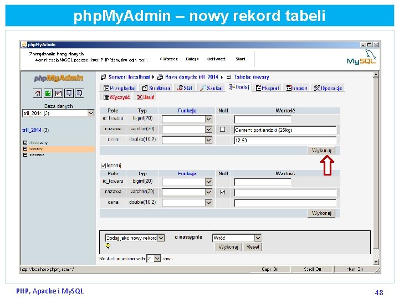The width and height of the screenshot is (399, 299).
Task: Click the vertical scrollbar down arrow
Action: tap(376, 261)
